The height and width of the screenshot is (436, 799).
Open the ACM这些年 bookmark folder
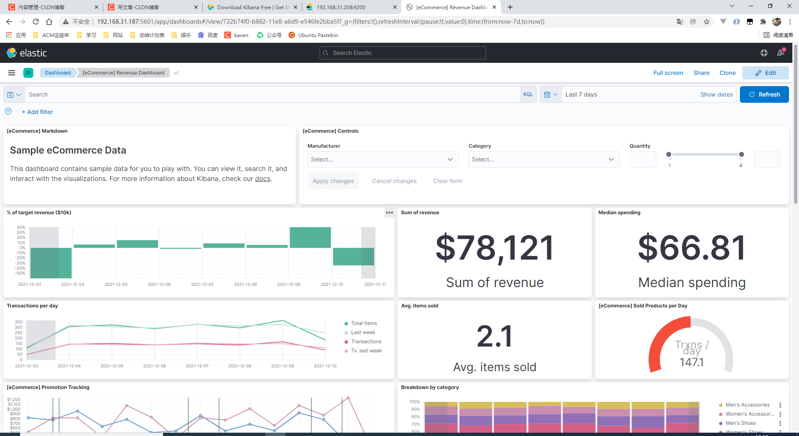coord(51,35)
